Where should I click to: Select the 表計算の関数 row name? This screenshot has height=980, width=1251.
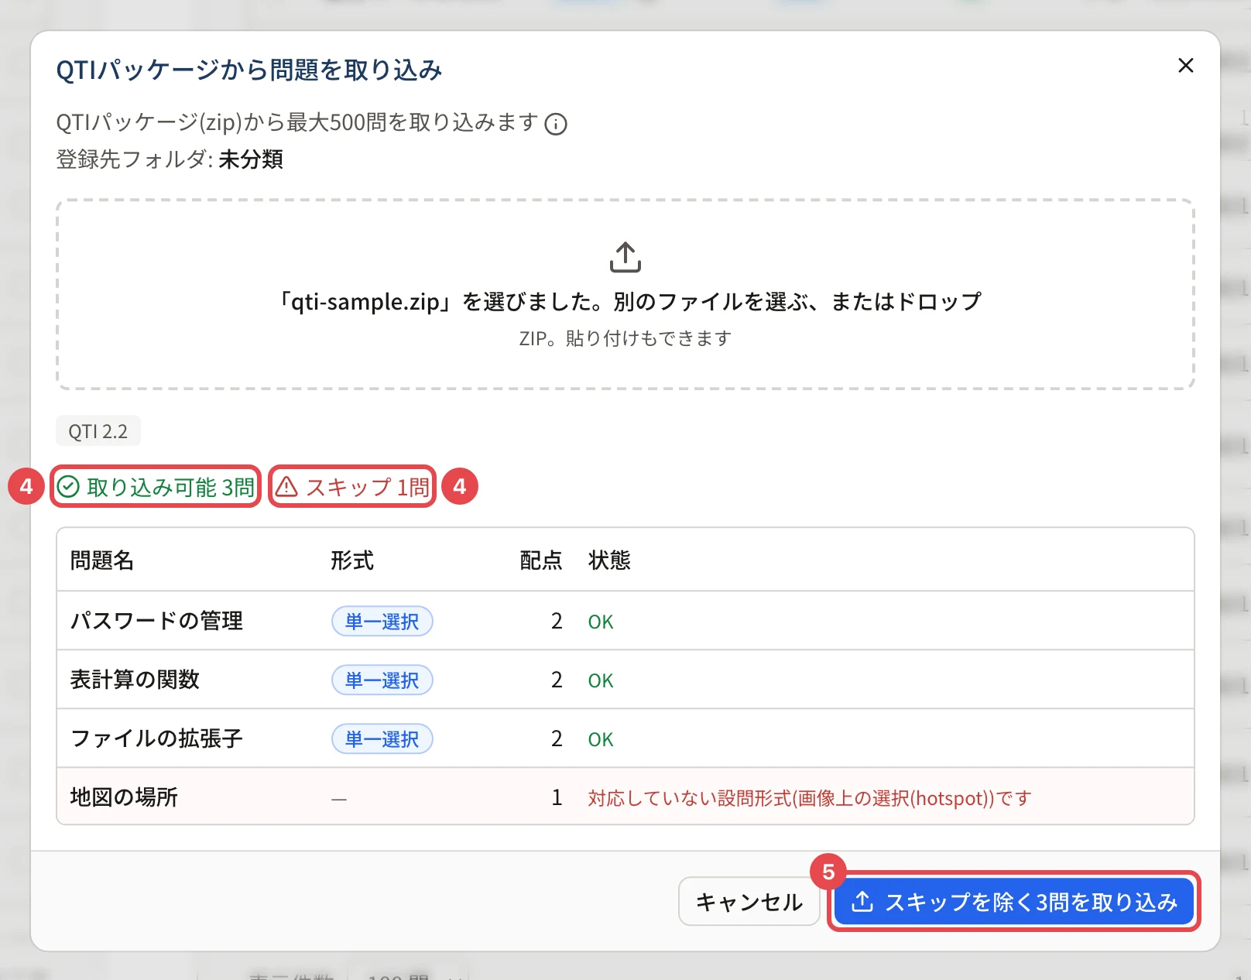click(135, 680)
